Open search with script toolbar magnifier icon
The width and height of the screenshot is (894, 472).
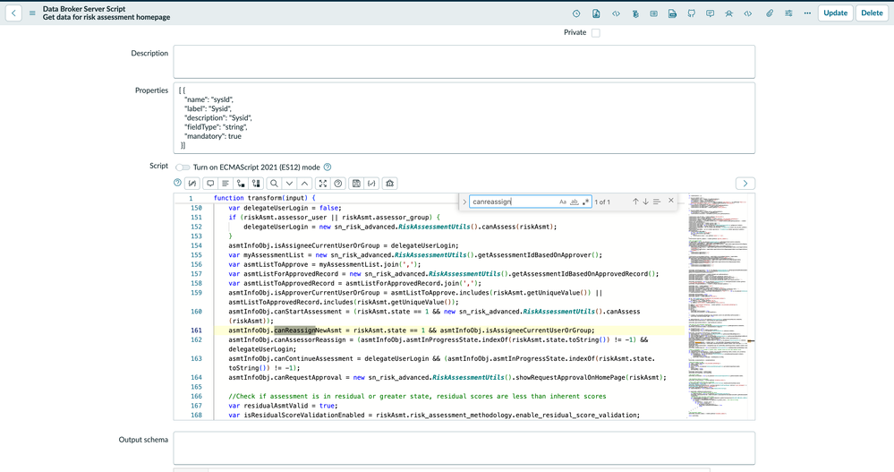274,184
